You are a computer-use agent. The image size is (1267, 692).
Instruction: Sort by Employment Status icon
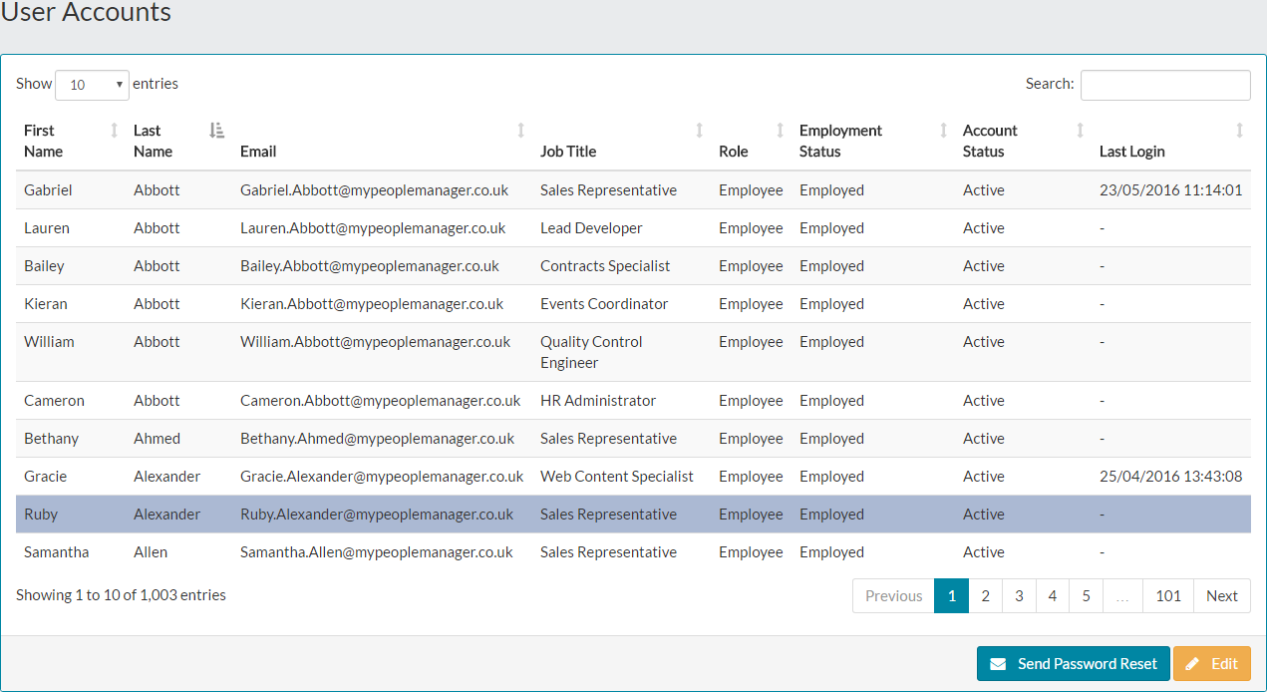943,131
